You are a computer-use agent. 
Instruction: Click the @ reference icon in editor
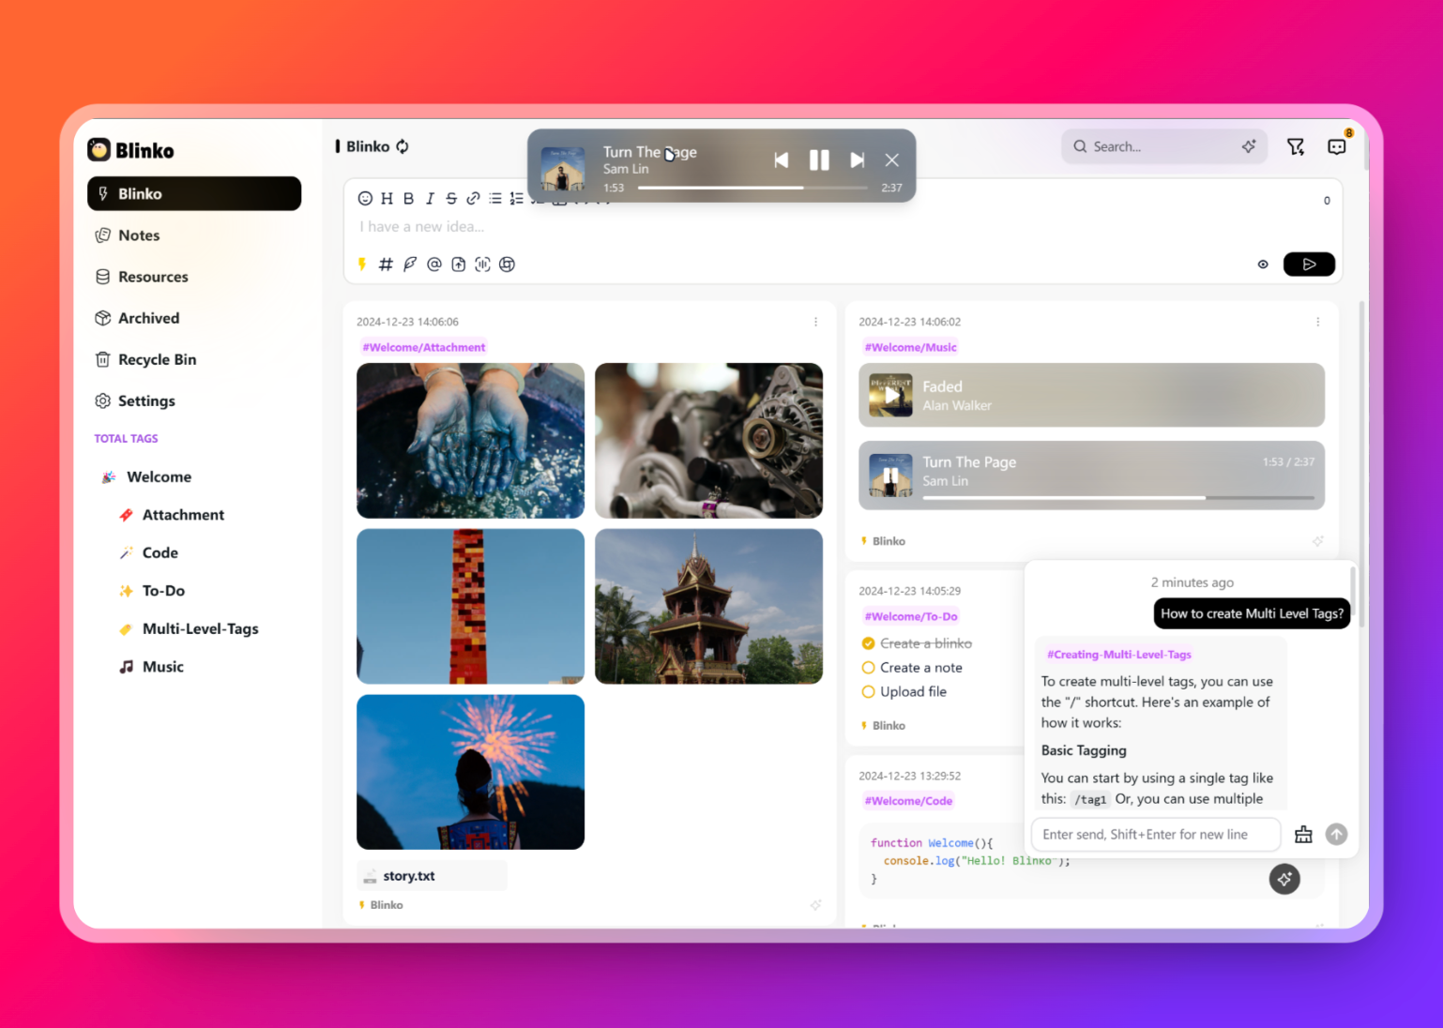pyautogui.click(x=433, y=265)
